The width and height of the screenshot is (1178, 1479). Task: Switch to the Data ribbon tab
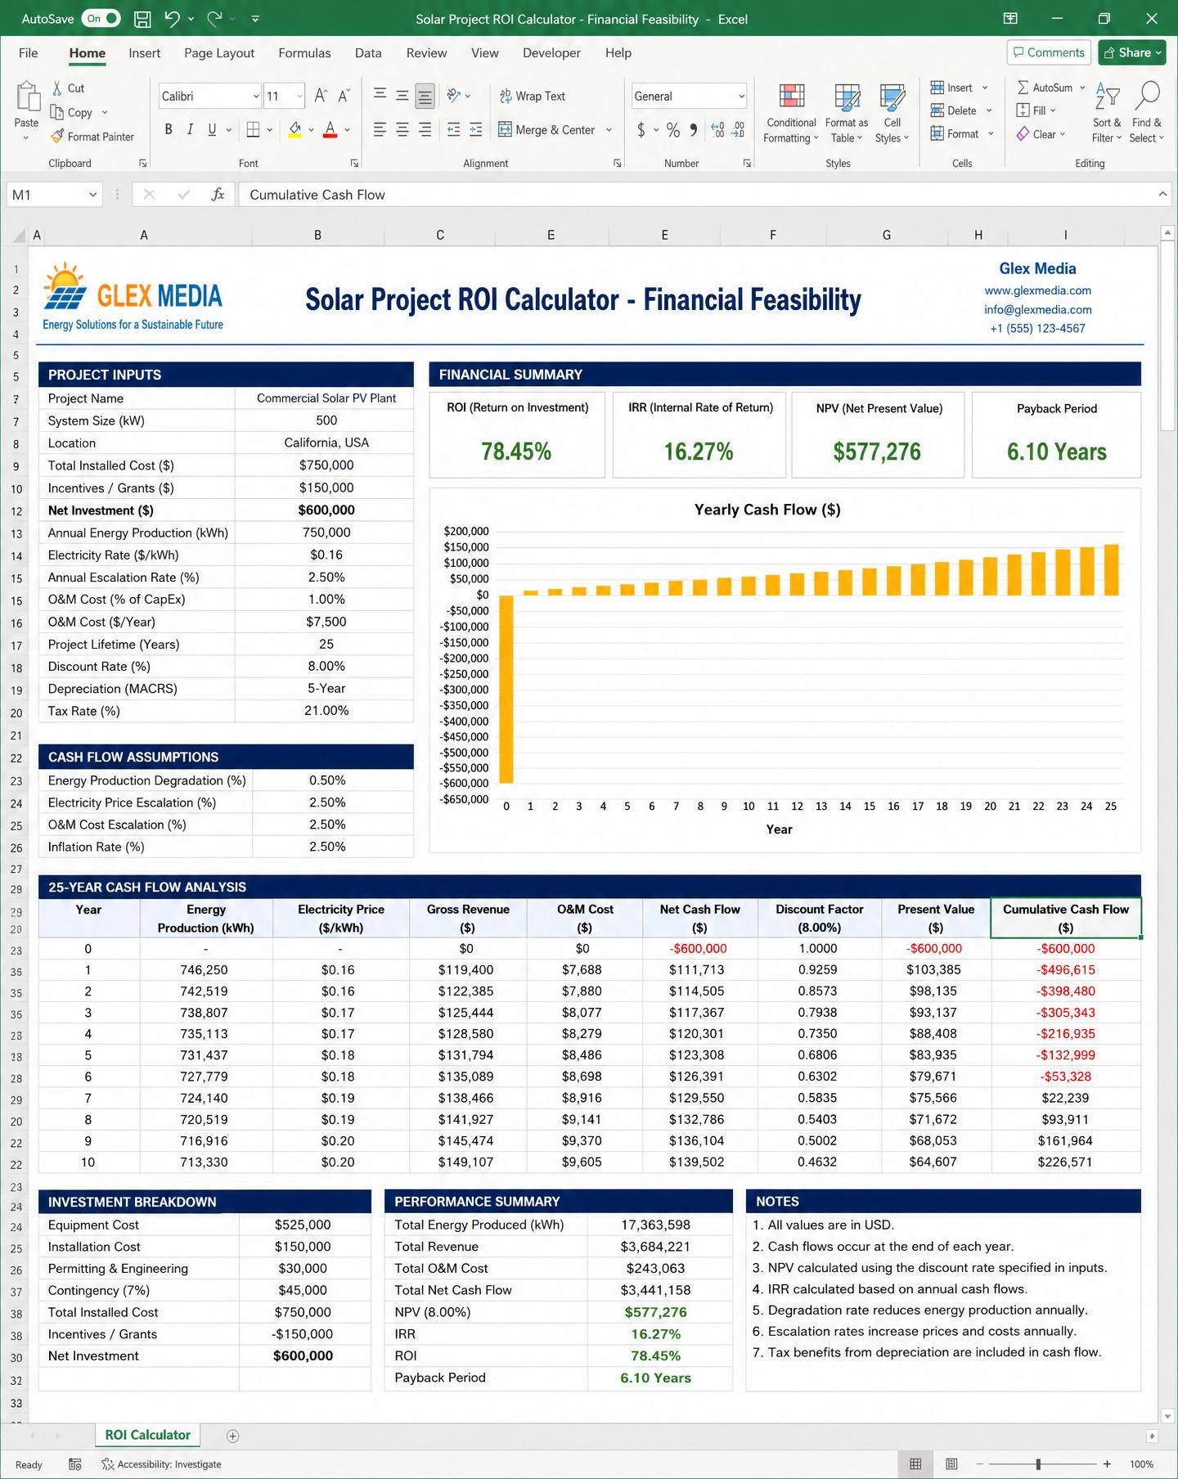[x=368, y=53]
